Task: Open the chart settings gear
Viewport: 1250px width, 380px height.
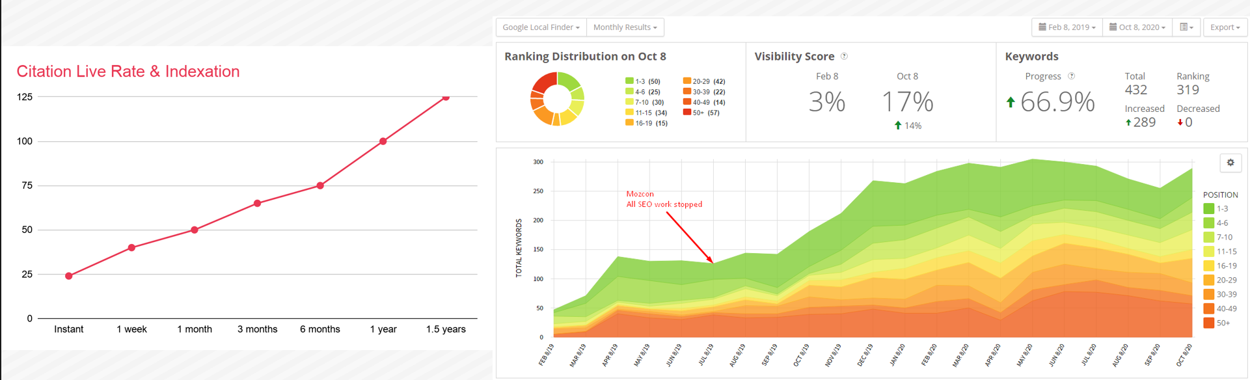Action: pos(1230,163)
